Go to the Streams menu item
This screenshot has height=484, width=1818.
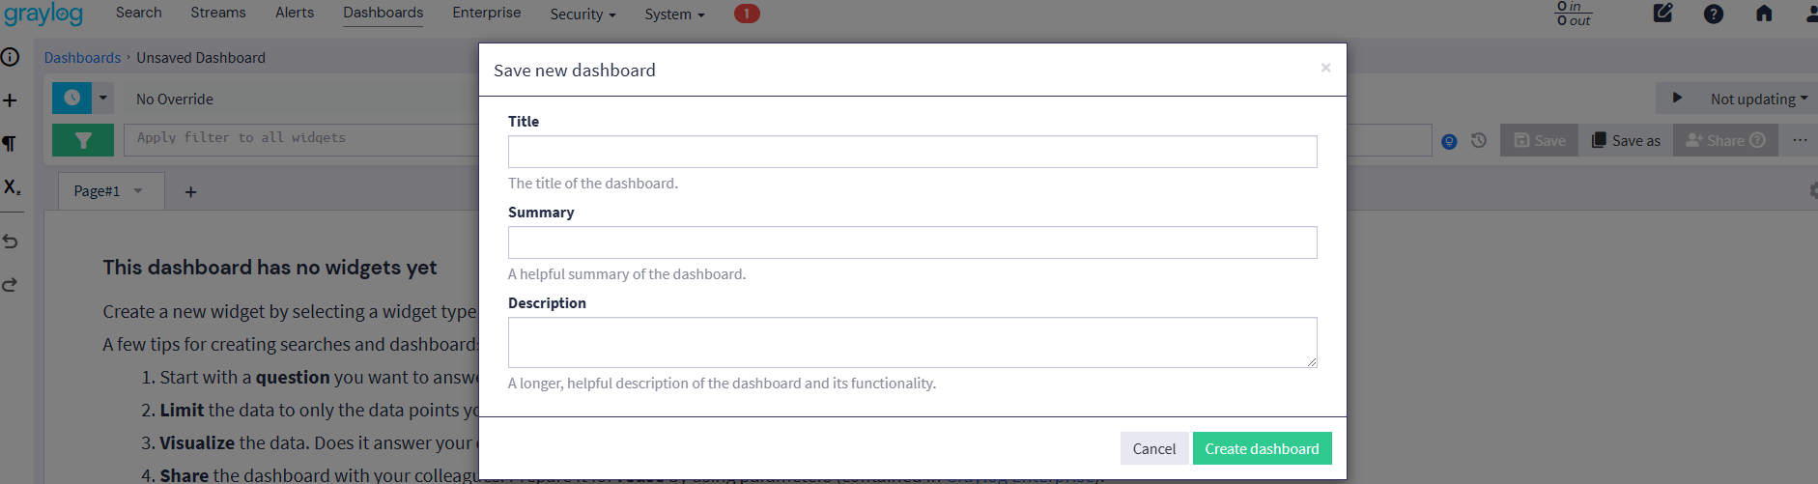point(218,13)
